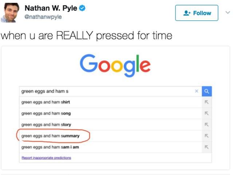This screenshot has height=175, width=233.
Task: Open tweet options chevron menu
Action: pyautogui.click(x=228, y=12)
